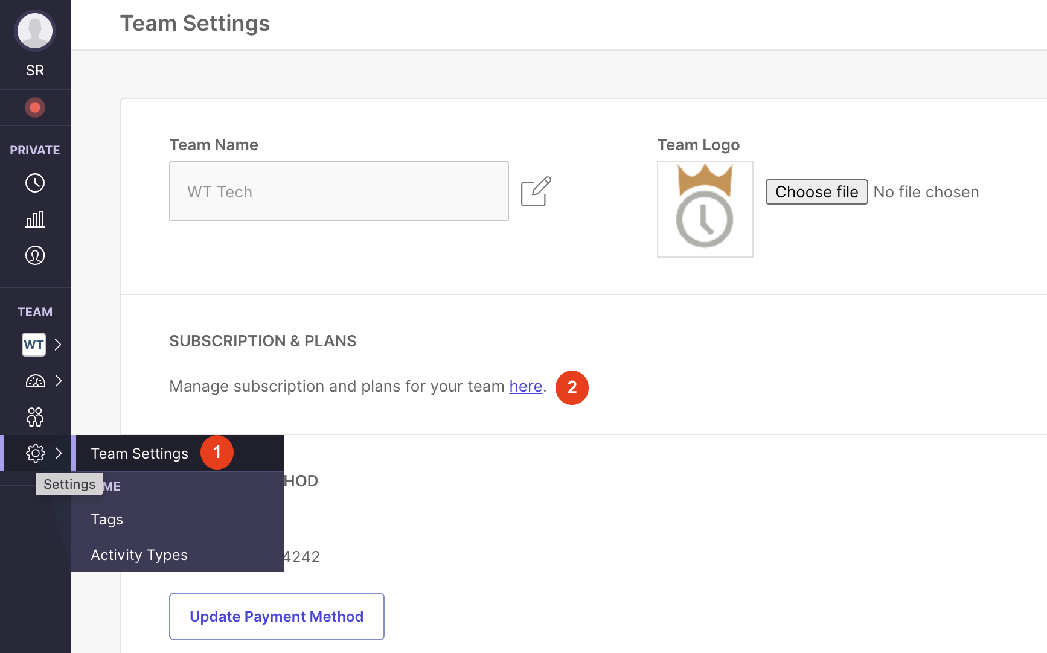Open the clock icon under PRIVATE
The height and width of the screenshot is (653, 1047).
(35, 183)
